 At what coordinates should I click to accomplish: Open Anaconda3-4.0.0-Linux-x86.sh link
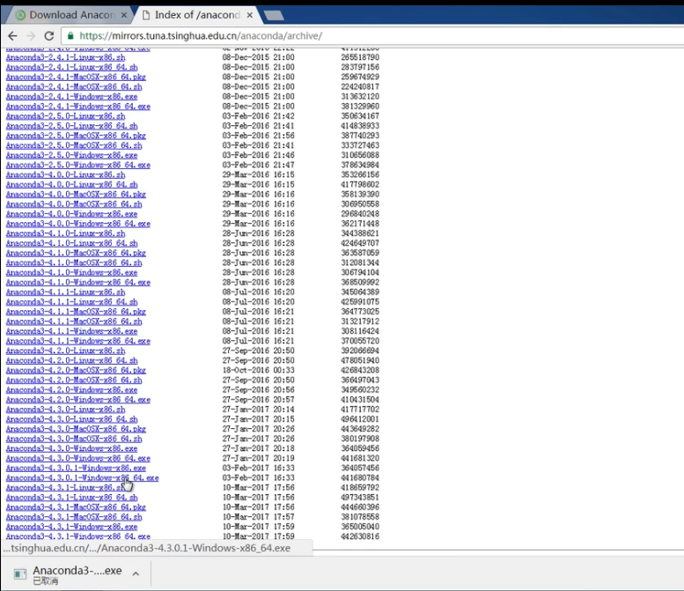coord(65,174)
